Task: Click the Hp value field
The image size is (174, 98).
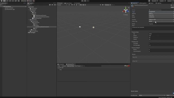Action: 161,34
